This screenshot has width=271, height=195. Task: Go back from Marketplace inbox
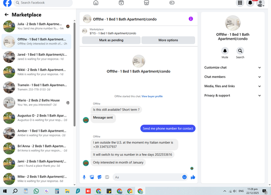[7, 15]
